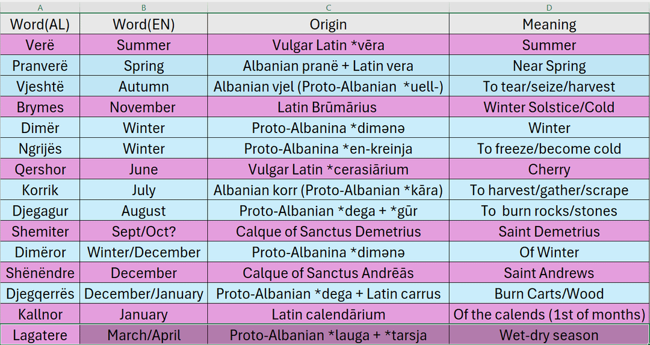Image resolution: width=650 pixels, height=345 pixels.
Task: Select the cell containing "Verë"
Action: (x=40, y=45)
